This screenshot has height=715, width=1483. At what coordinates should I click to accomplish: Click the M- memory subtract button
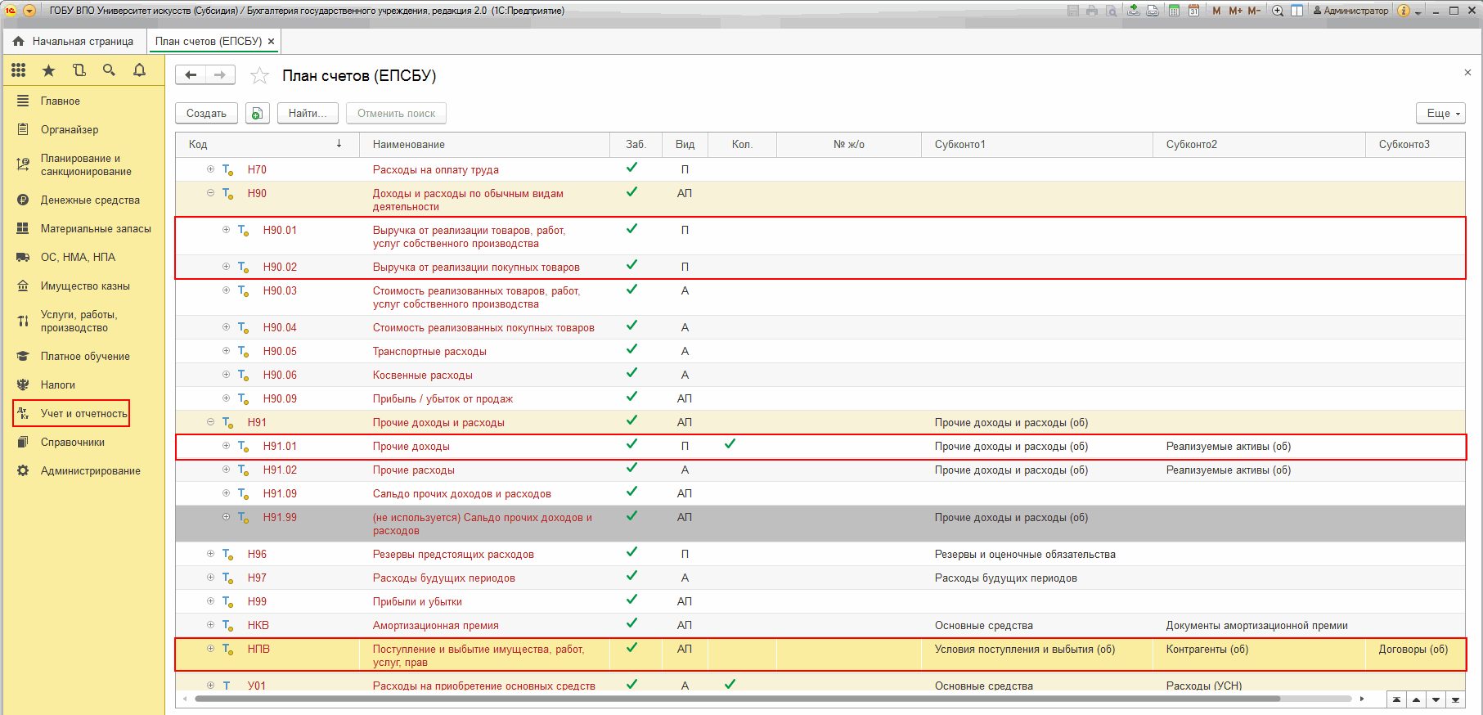pyautogui.click(x=1254, y=11)
